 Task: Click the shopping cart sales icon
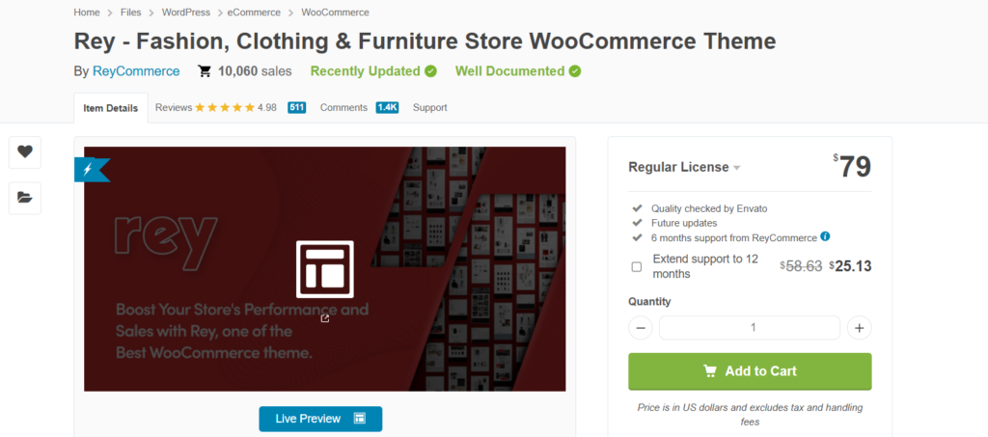(x=205, y=71)
